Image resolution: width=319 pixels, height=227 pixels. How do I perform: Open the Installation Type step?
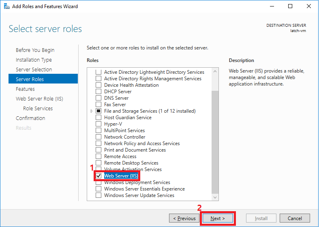(34, 60)
